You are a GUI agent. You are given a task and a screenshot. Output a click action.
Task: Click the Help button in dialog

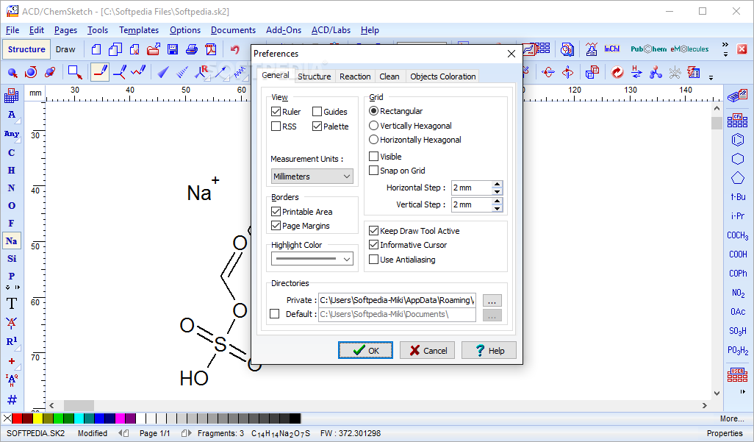click(489, 350)
